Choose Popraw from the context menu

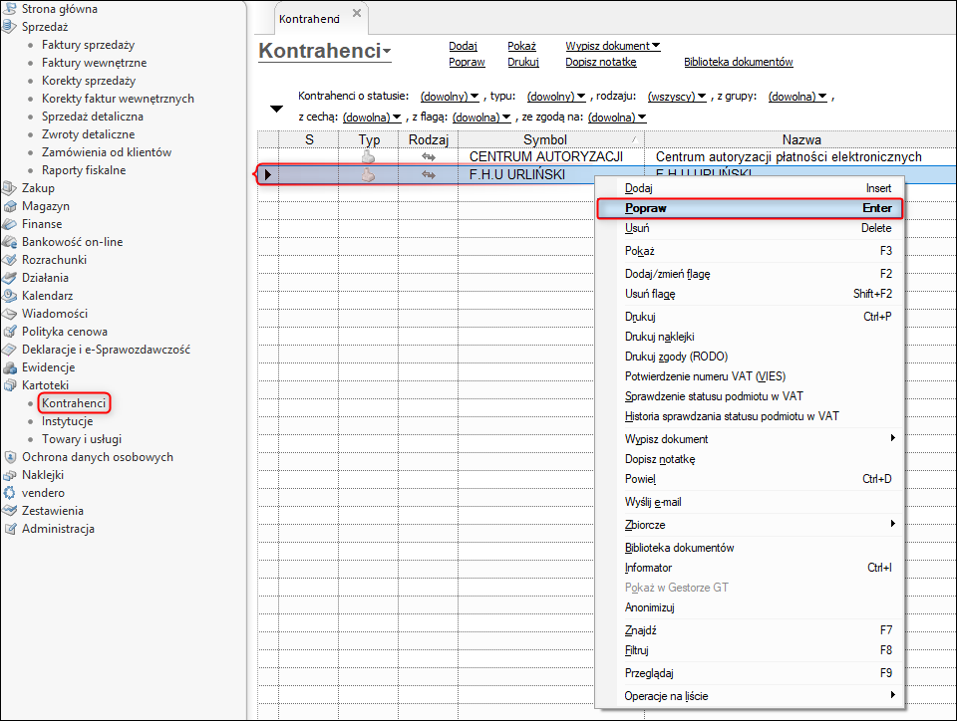750,208
